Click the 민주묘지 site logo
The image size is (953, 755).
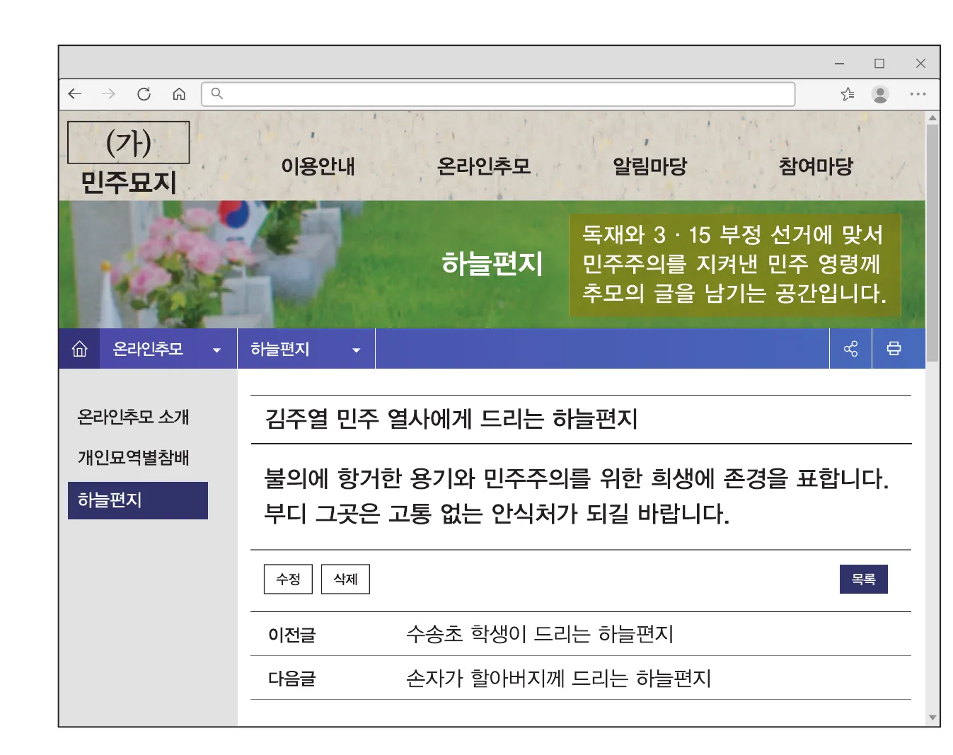pyautogui.click(x=129, y=182)
